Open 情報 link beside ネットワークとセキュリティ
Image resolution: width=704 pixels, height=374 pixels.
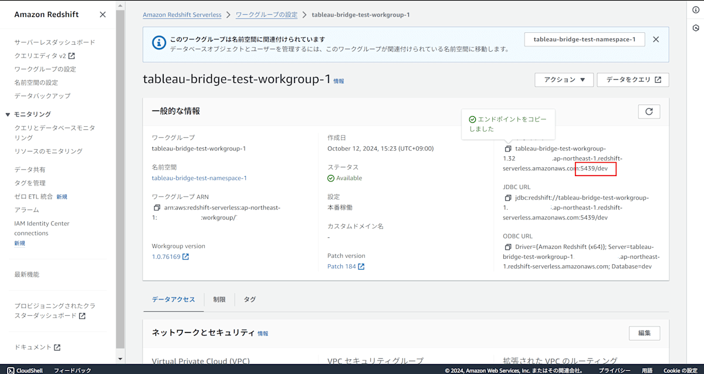tap(263, 333)
